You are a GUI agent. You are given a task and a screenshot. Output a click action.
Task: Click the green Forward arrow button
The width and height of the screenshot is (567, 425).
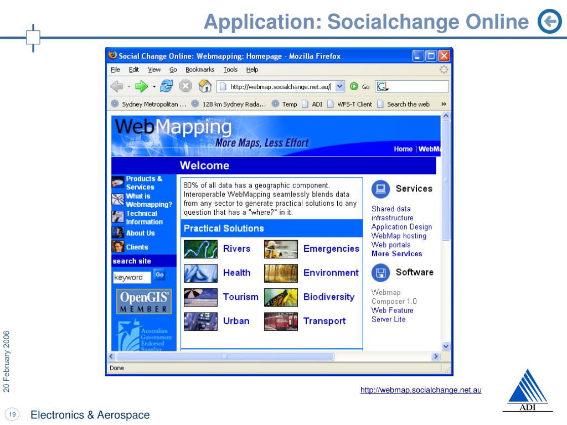(141, 86)
